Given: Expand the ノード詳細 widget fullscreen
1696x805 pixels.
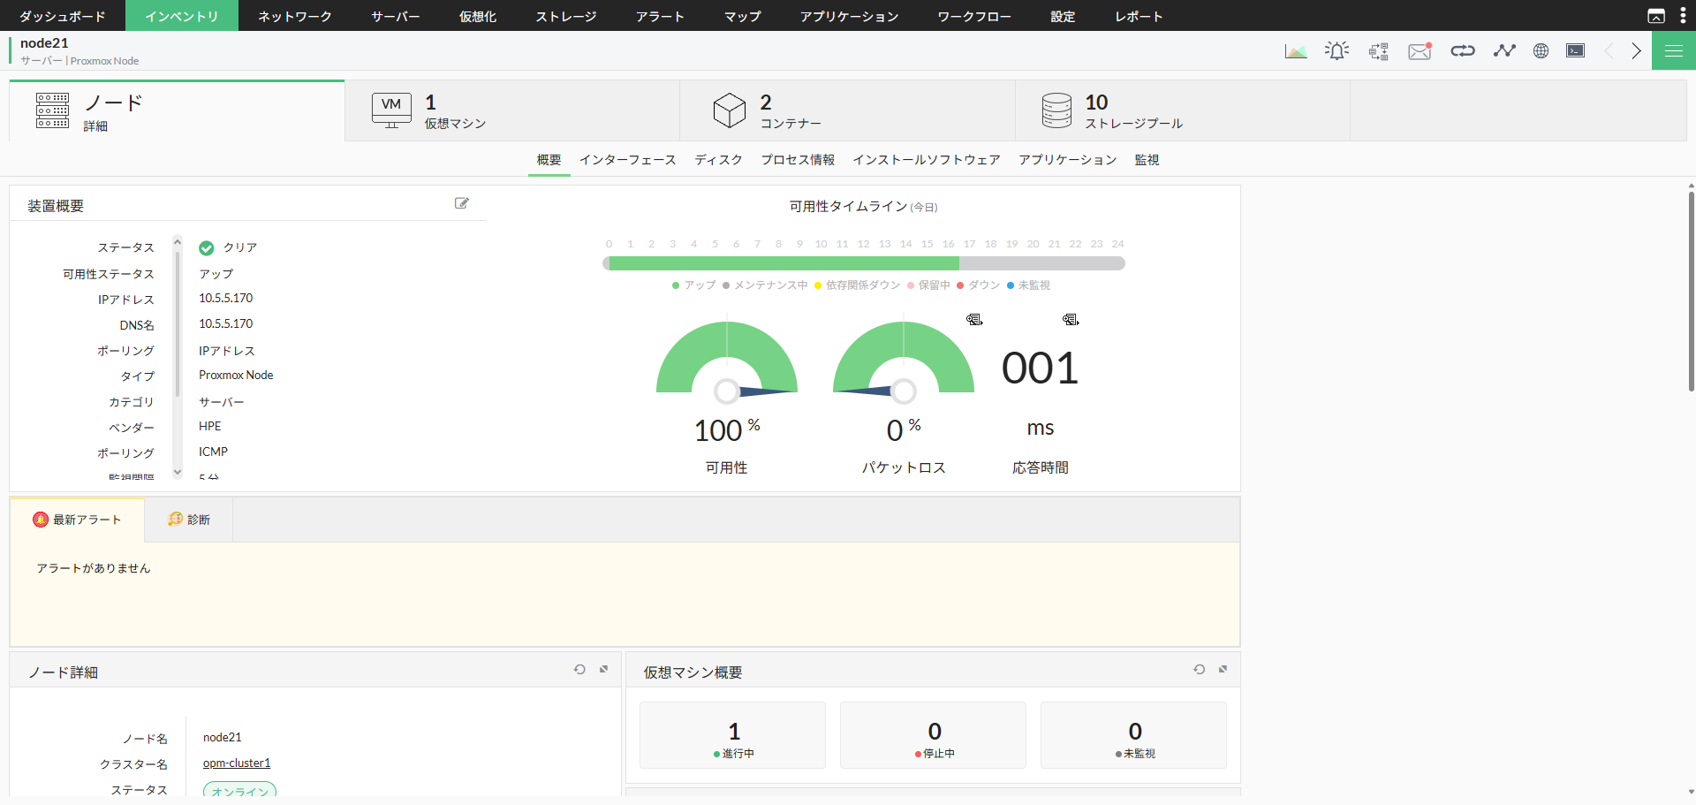Looking at the screenshot, I should point(604,670).
